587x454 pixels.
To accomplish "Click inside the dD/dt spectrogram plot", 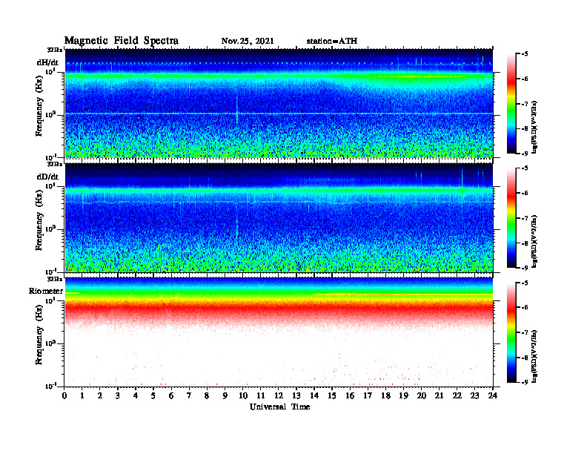I will [279, 217].
